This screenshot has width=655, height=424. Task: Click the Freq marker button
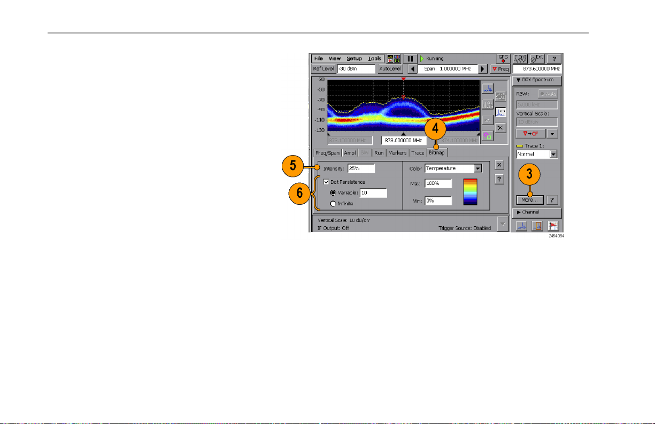click(500, 69)
